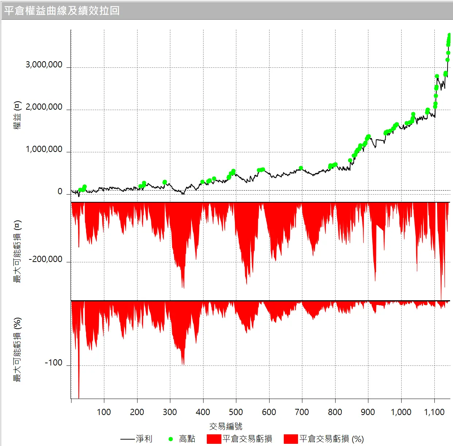This screenshot has width=453, height=446.
Task: Click x-axis tick label 1,000
Action: coord(401,412)
